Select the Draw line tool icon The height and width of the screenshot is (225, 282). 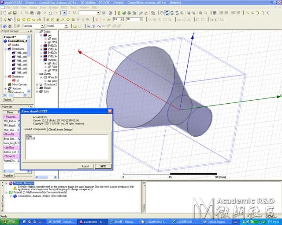pos(247,13)
